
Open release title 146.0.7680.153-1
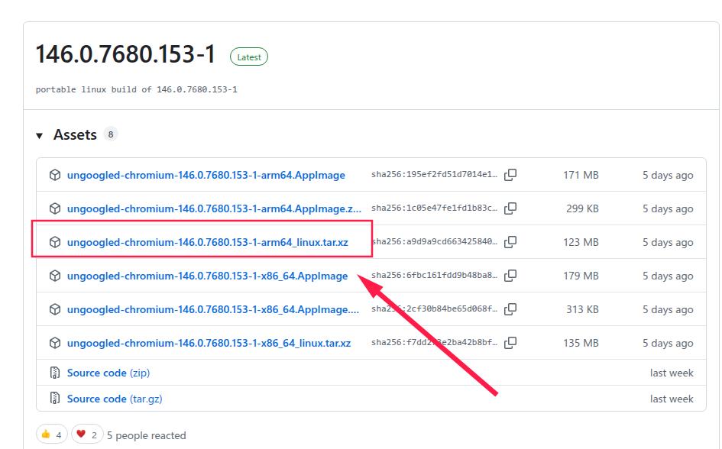point(125,55)
